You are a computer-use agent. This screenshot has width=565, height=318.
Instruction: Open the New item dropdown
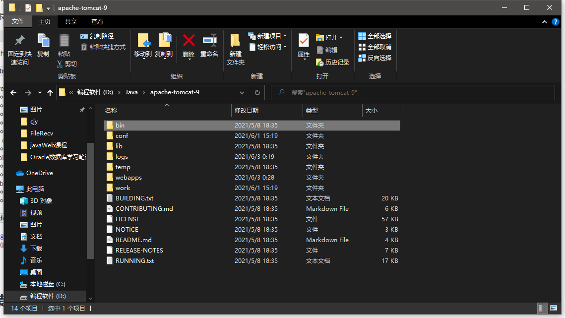267,36
